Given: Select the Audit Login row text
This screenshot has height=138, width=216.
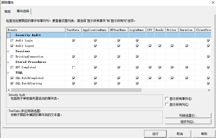Looking at the screenshot, I should tap(24, 40).
